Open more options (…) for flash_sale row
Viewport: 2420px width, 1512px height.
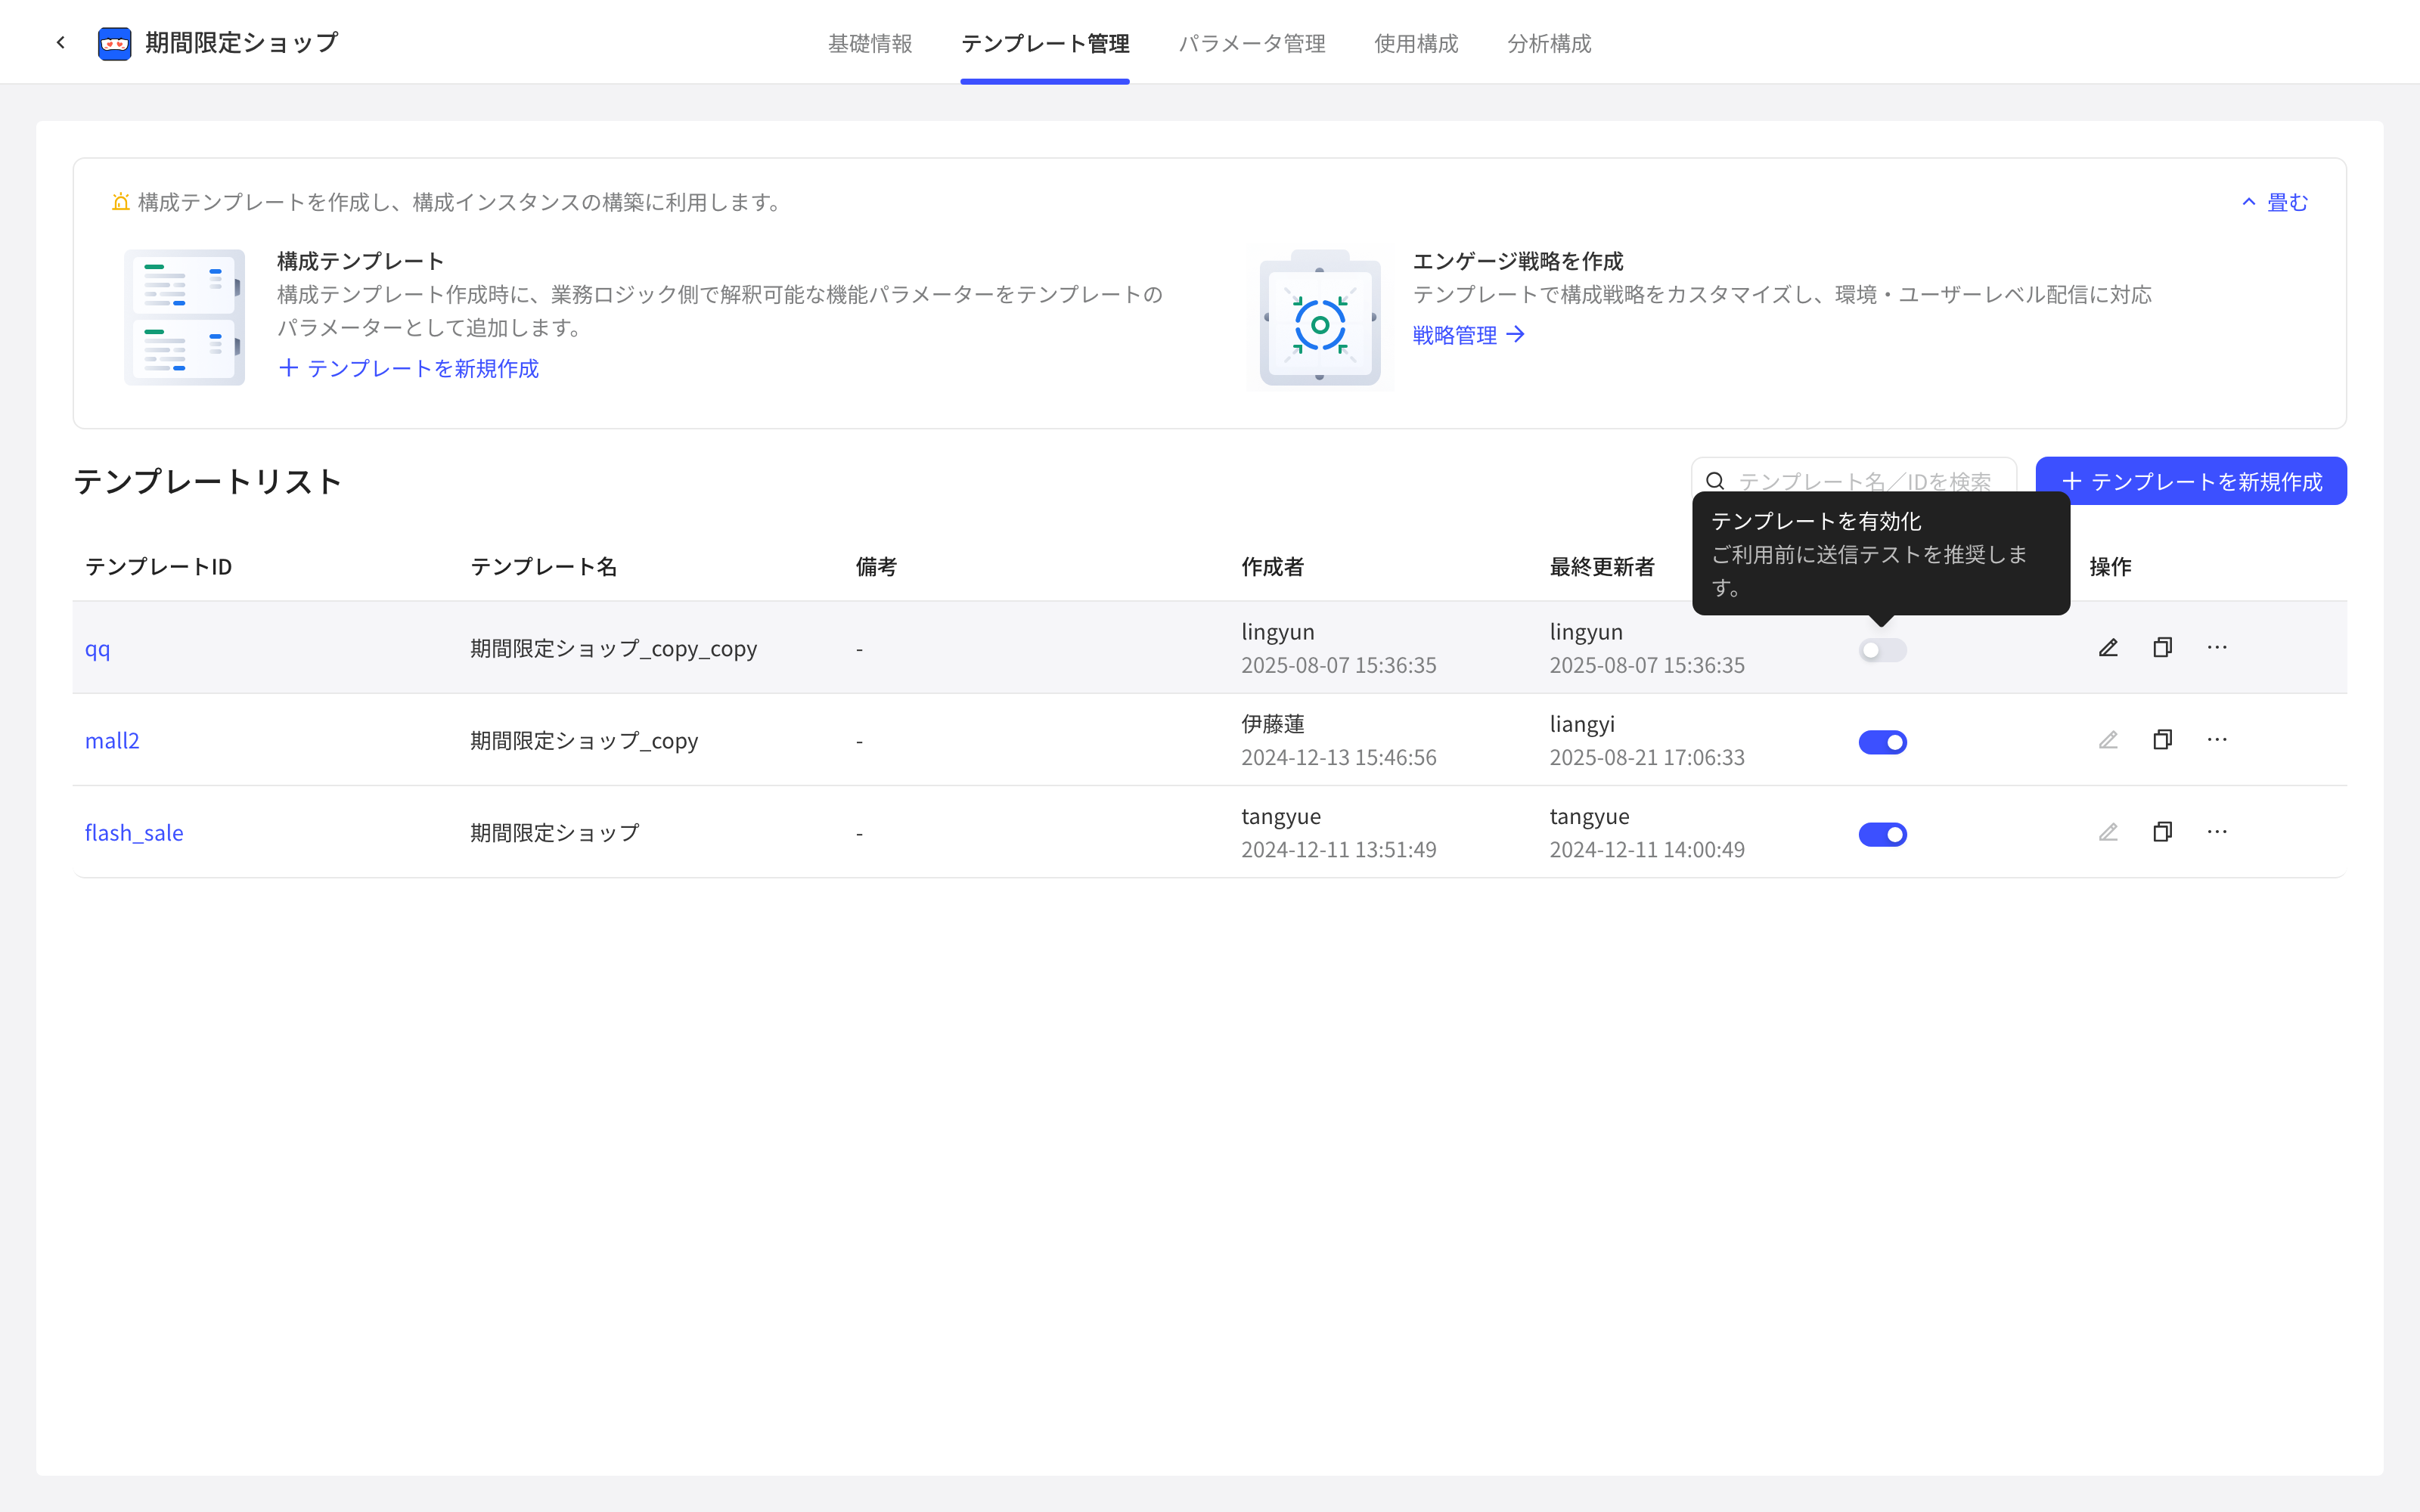point(2217,832)
